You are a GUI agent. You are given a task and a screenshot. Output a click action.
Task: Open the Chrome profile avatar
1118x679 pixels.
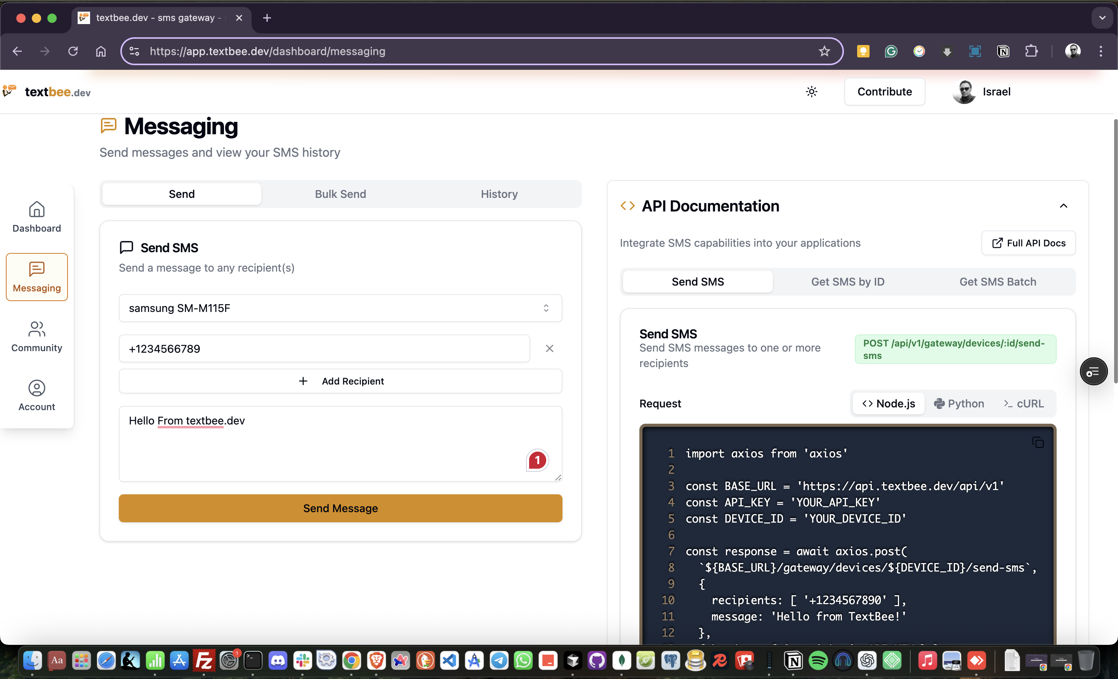coord(1073,51)
